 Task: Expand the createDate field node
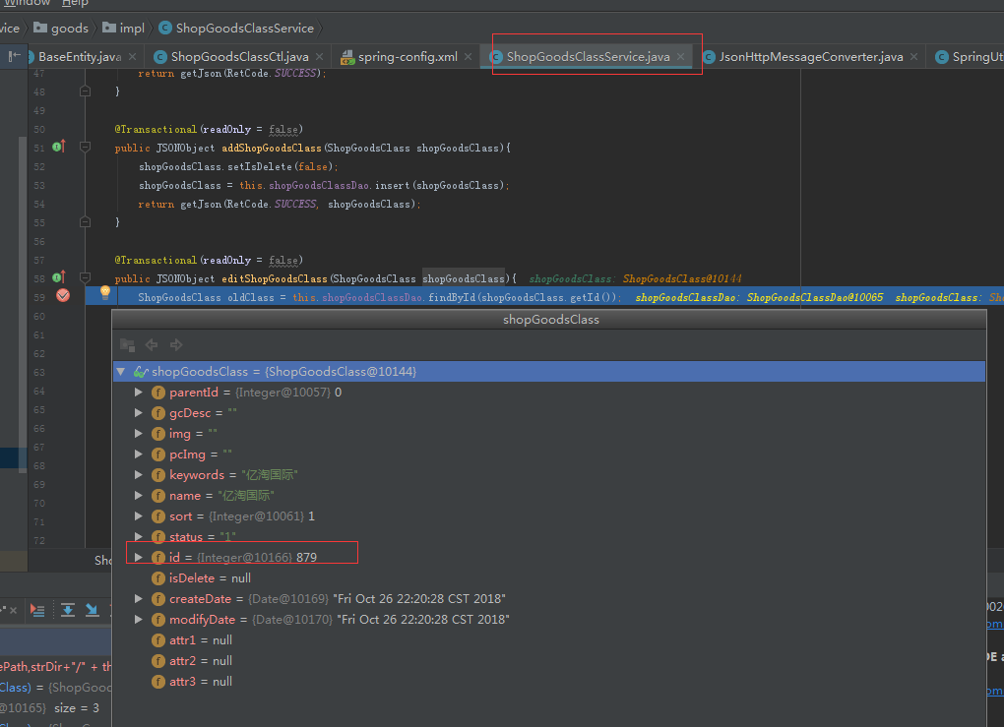coord(139,598)
